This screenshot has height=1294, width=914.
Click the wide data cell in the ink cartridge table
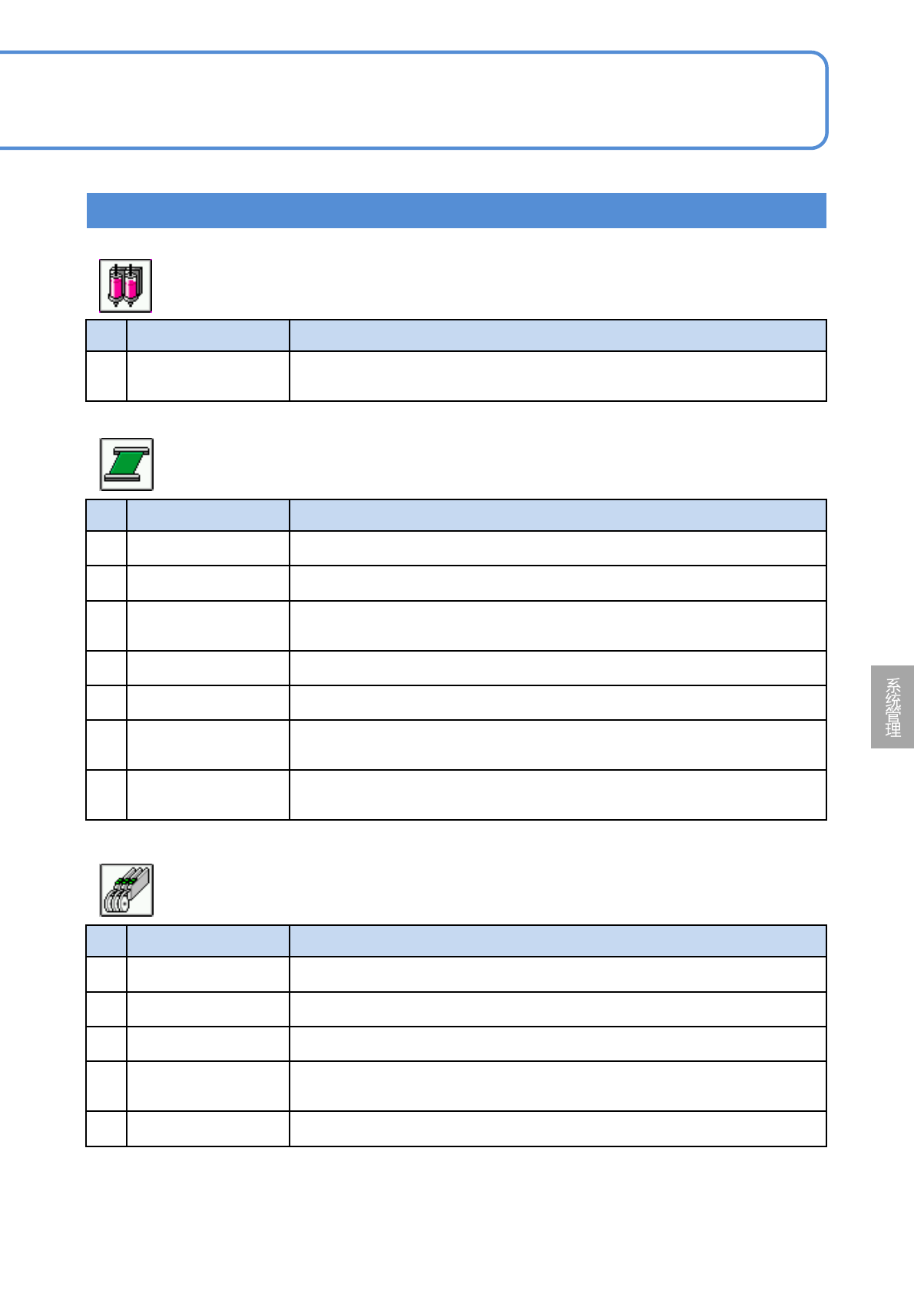tap(558, 377)
